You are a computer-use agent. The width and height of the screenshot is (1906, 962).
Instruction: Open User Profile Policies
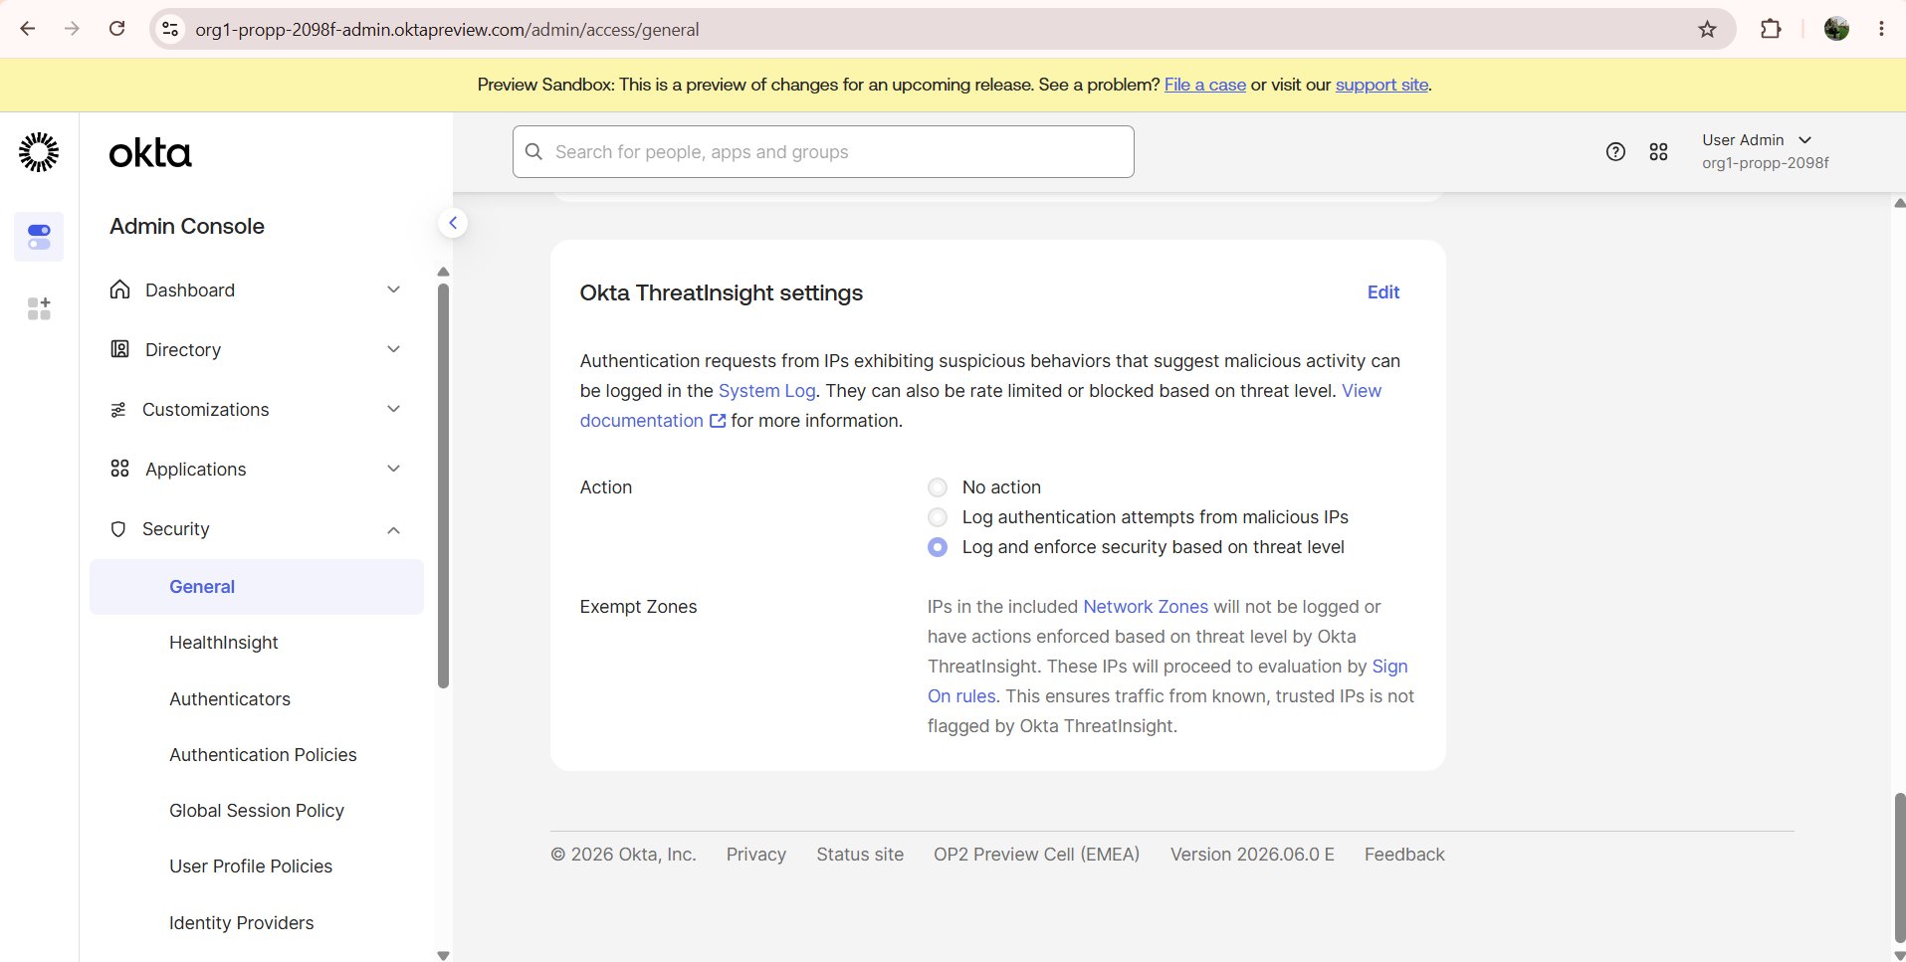coord(251,866)
